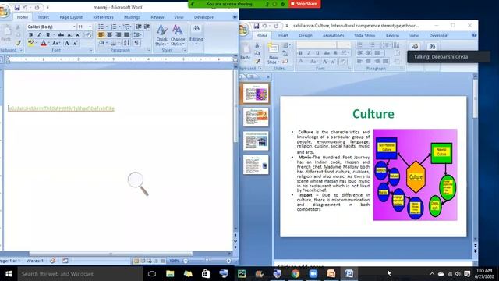Expand Word Paragraph dialog launcher

click(x=148, y=50)
